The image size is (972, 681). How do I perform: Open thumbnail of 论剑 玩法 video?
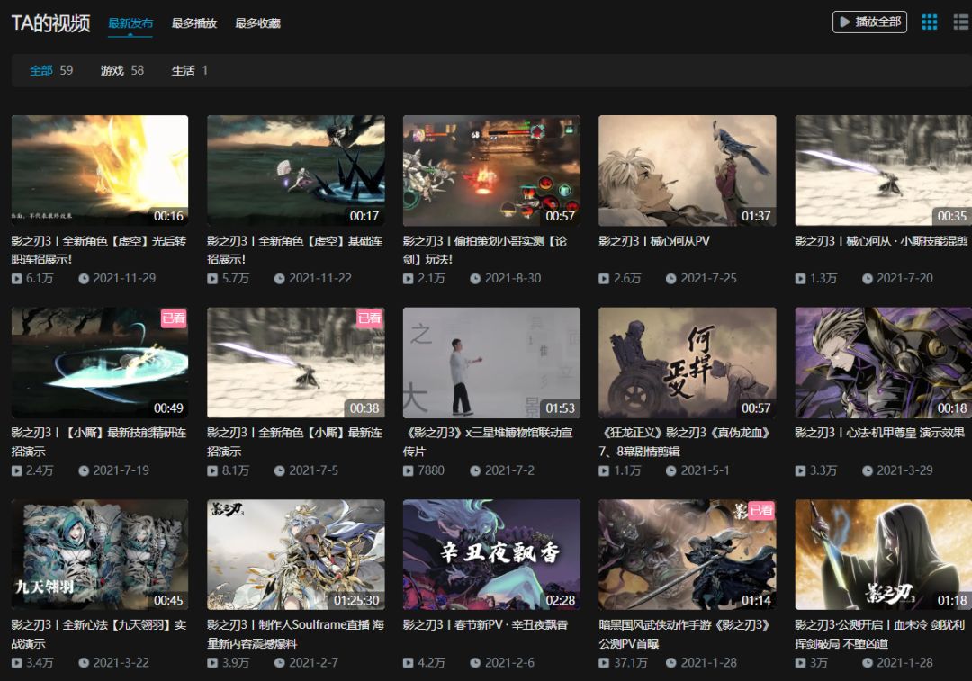coord(491,170)
